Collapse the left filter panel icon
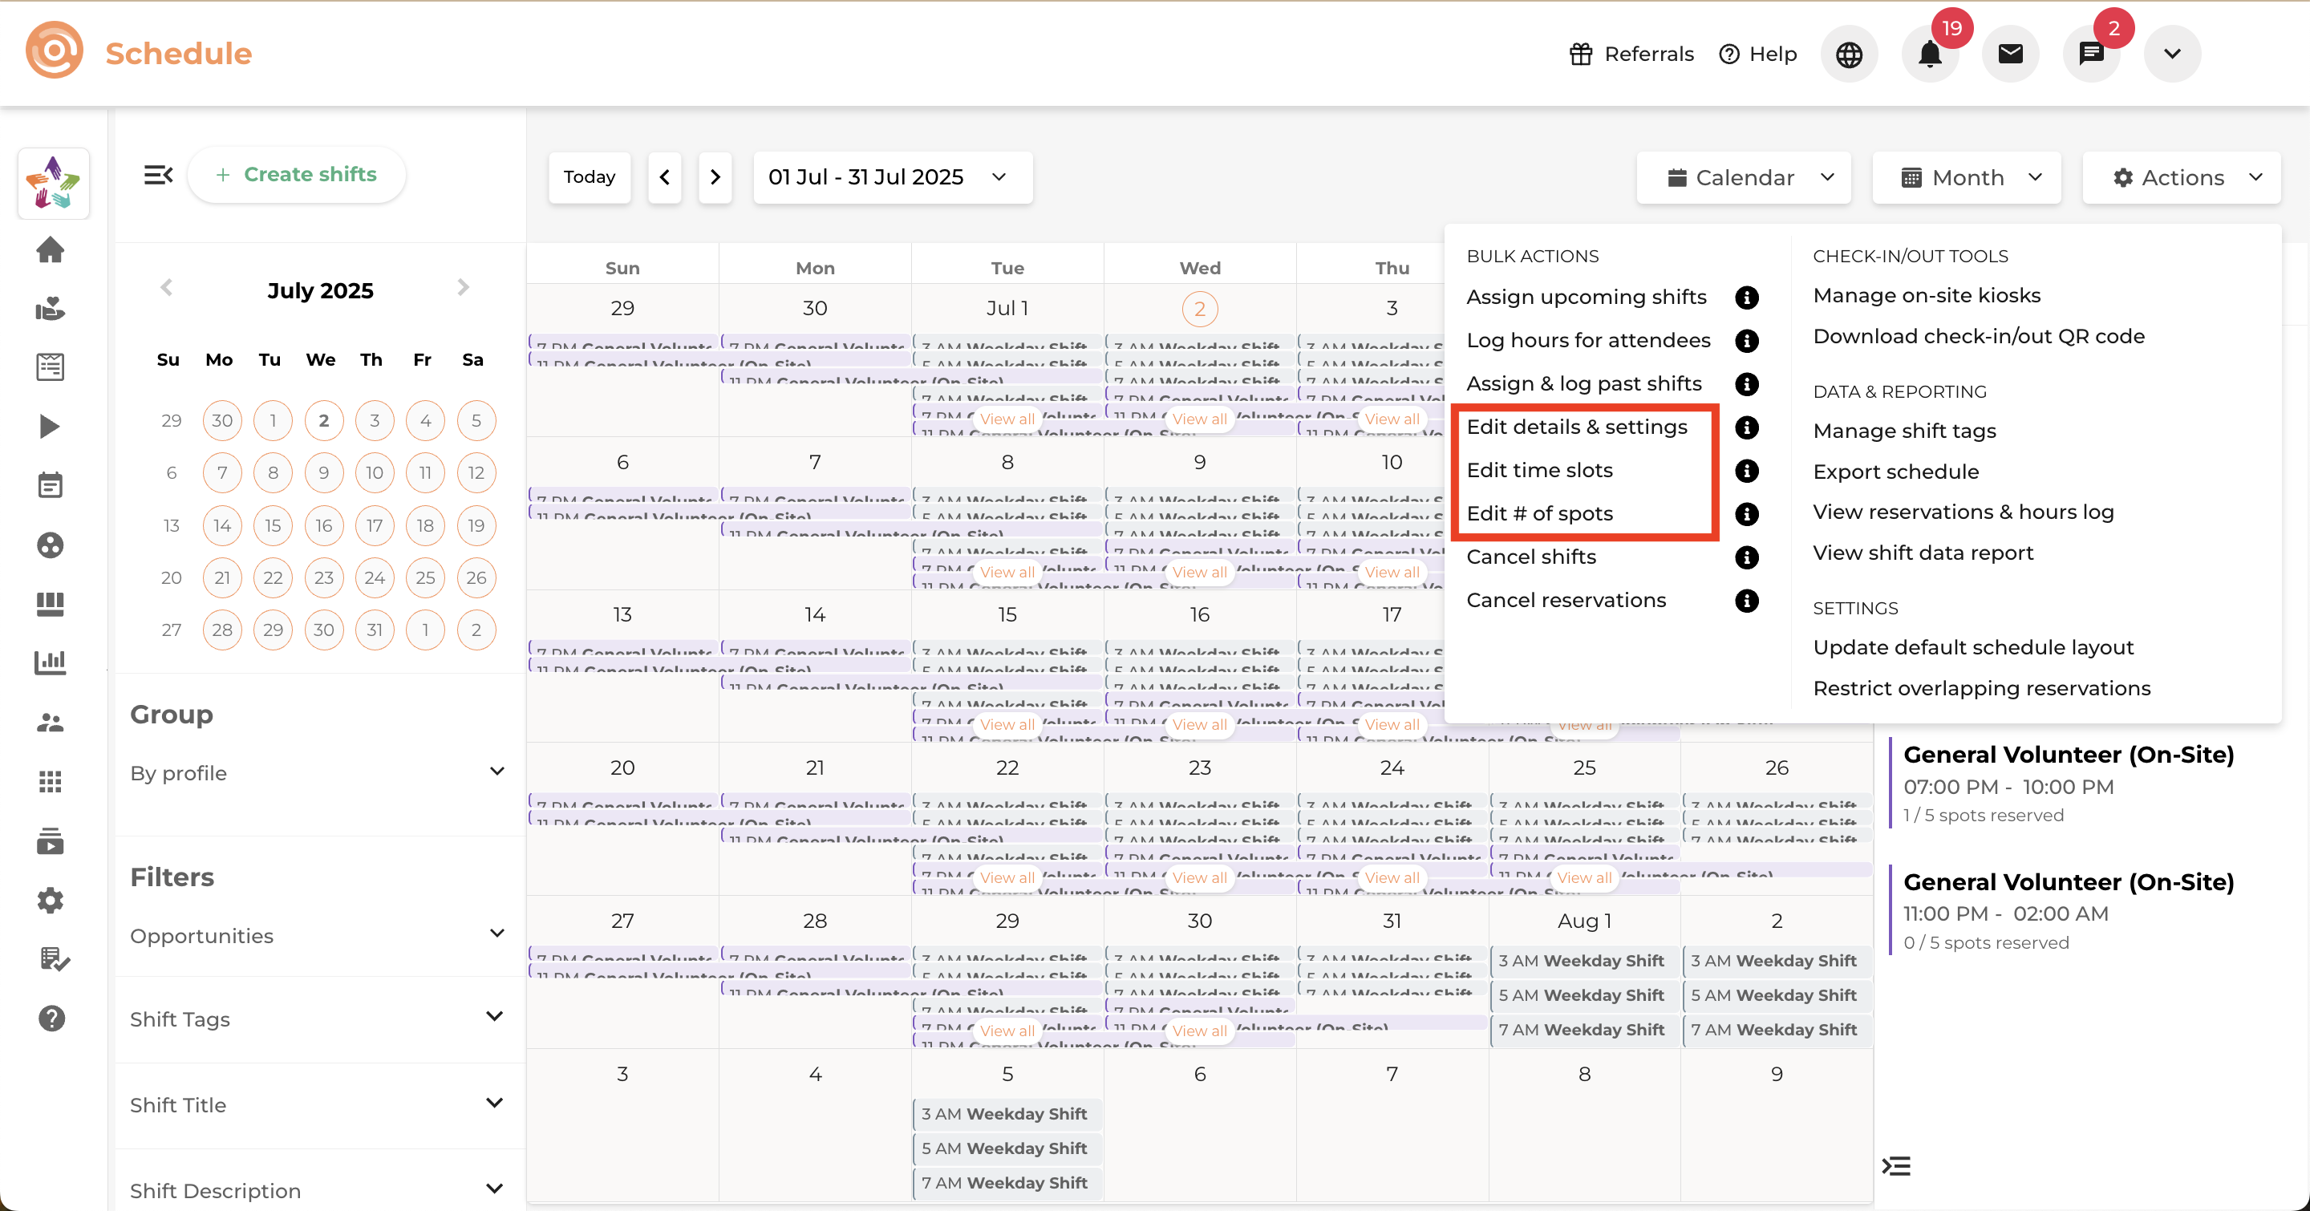The width and height of the screenshot is (2310, 1211). click(x=158, y=175)
